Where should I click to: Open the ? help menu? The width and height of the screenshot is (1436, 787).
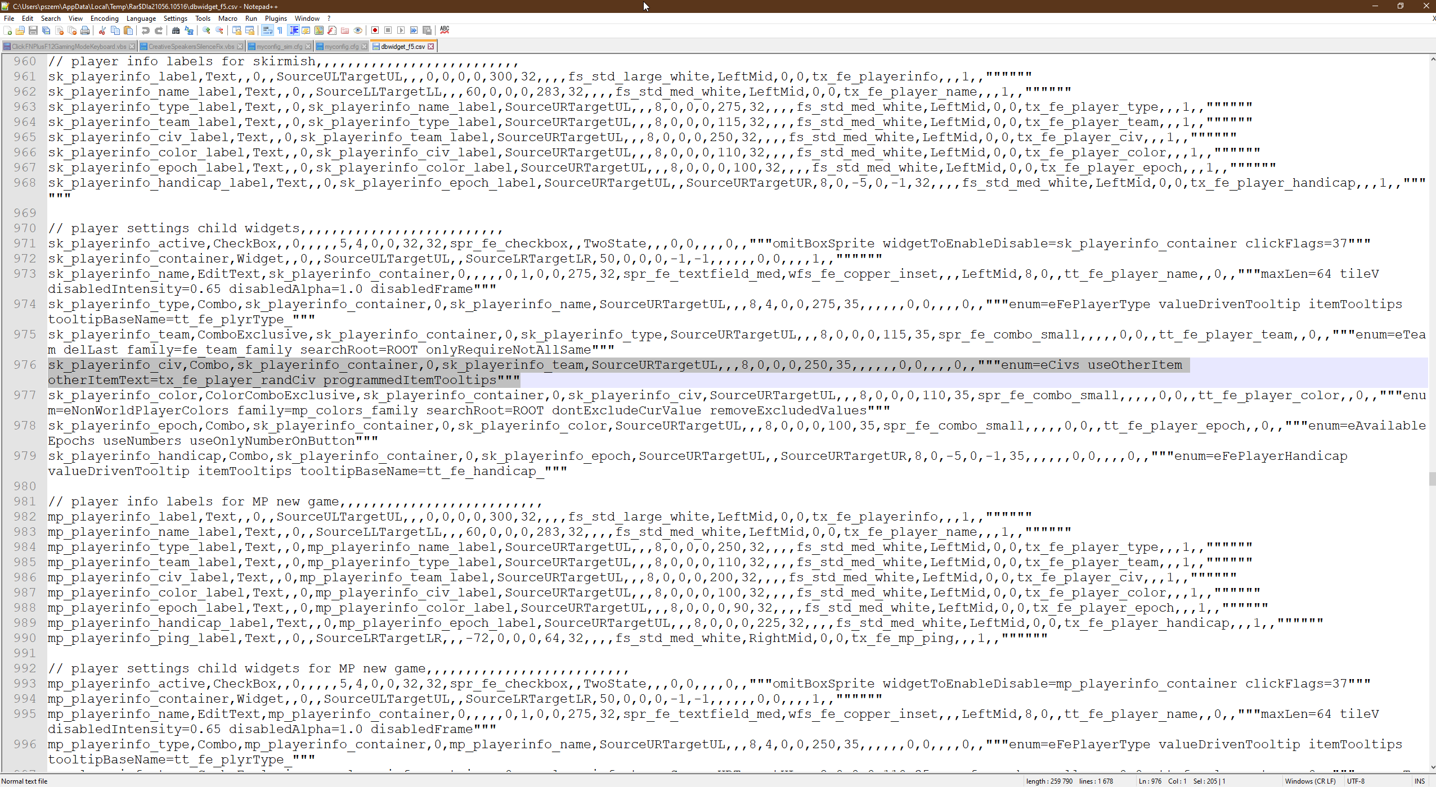[329, 19]
